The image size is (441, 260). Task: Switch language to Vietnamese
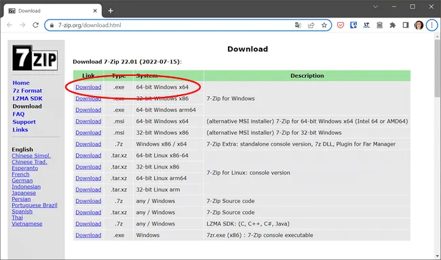pyautogui.click(x=27, y=224)
